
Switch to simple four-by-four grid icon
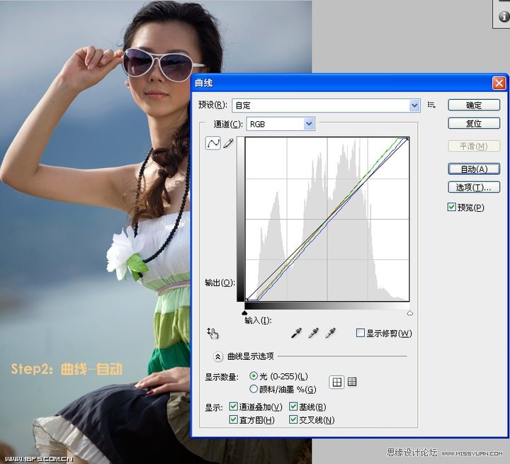(337, 382)
